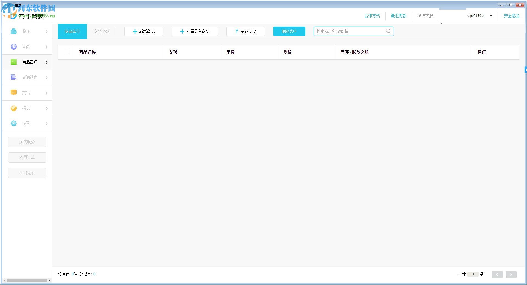The height and width of the screenshot is (285, 527).
Task: Open the 微信客服 link
Action: point(425,16)
